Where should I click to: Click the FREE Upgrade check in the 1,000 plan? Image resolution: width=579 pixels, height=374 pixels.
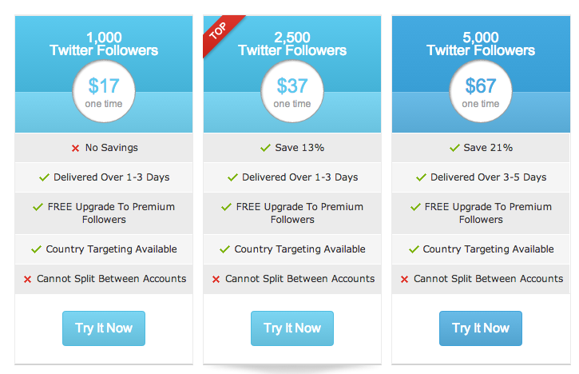point(38,207)
